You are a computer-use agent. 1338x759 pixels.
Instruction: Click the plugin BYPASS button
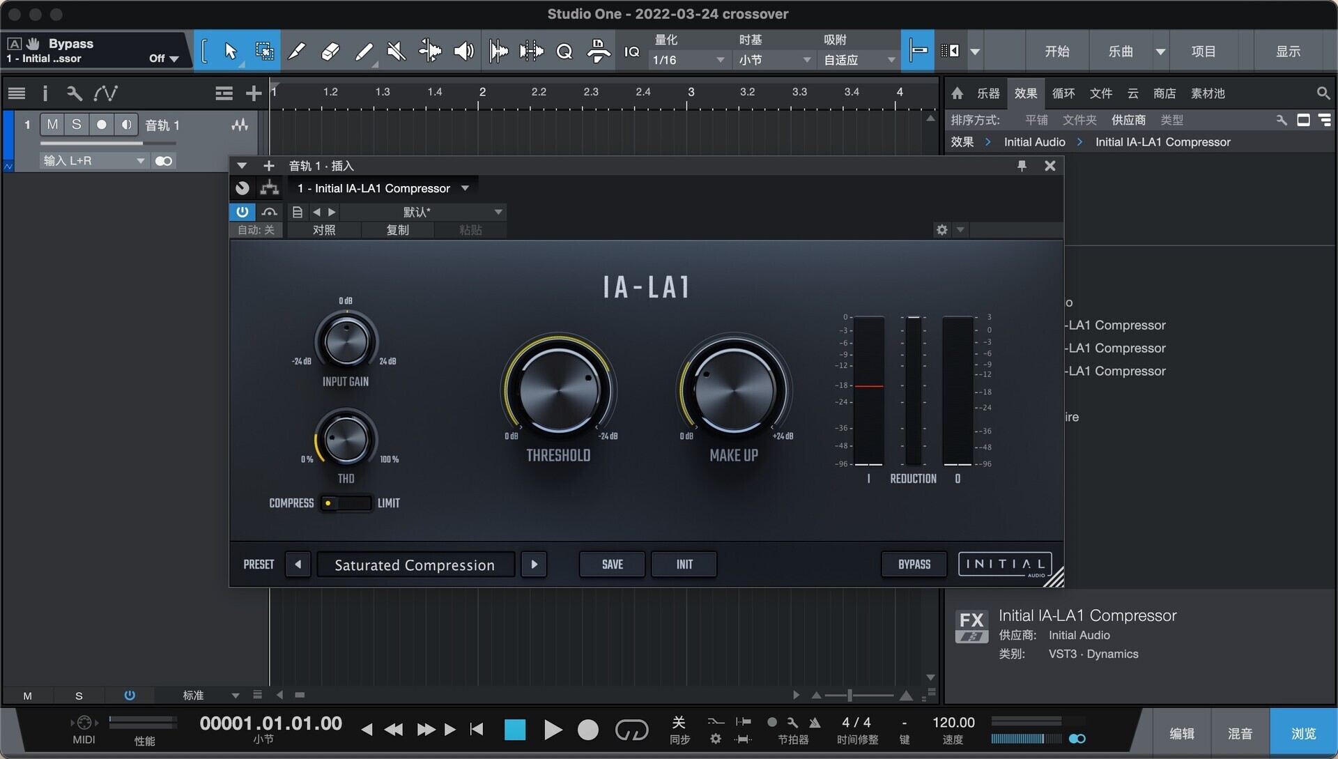pyautogui.click(x=914, y=565)
